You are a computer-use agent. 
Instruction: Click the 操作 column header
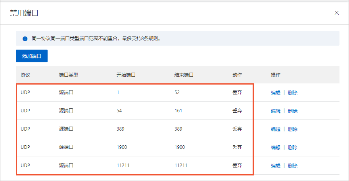275,75
